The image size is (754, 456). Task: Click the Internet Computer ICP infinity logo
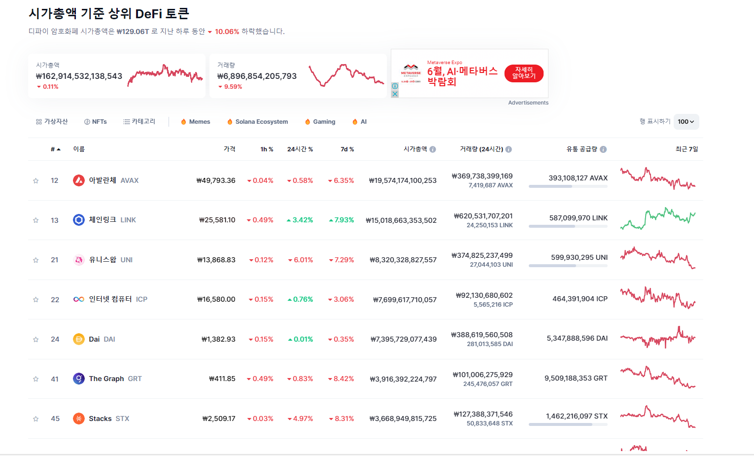79,299
